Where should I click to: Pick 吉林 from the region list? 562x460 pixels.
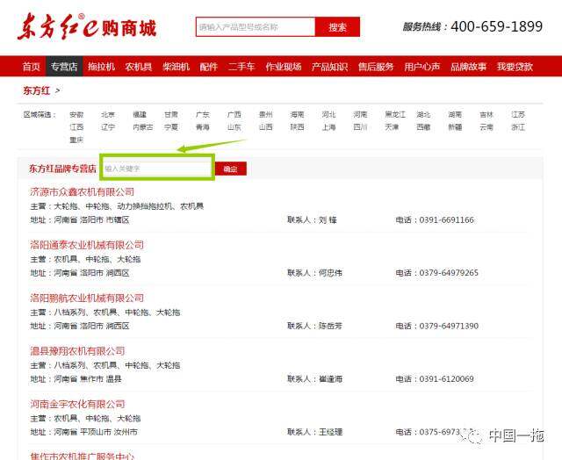[486, 115]
